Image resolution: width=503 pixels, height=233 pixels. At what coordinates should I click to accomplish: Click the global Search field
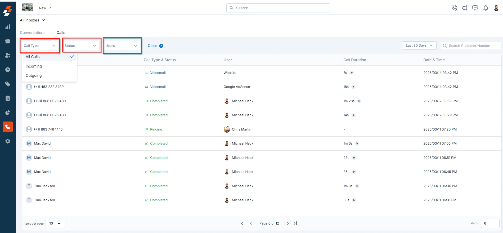click(x=278, y=8)
